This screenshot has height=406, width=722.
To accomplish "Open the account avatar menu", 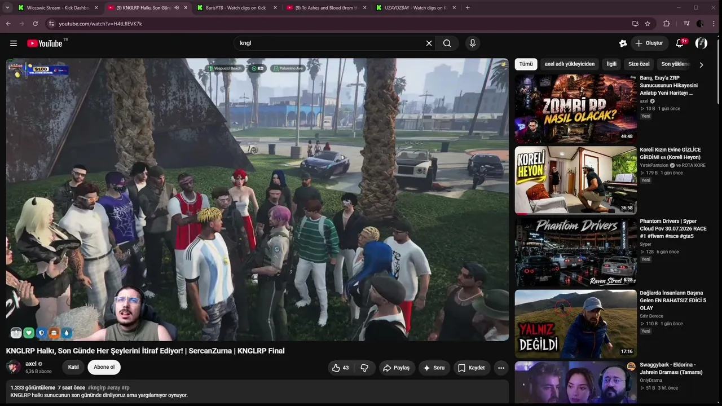I will click(x=701, y=43).
